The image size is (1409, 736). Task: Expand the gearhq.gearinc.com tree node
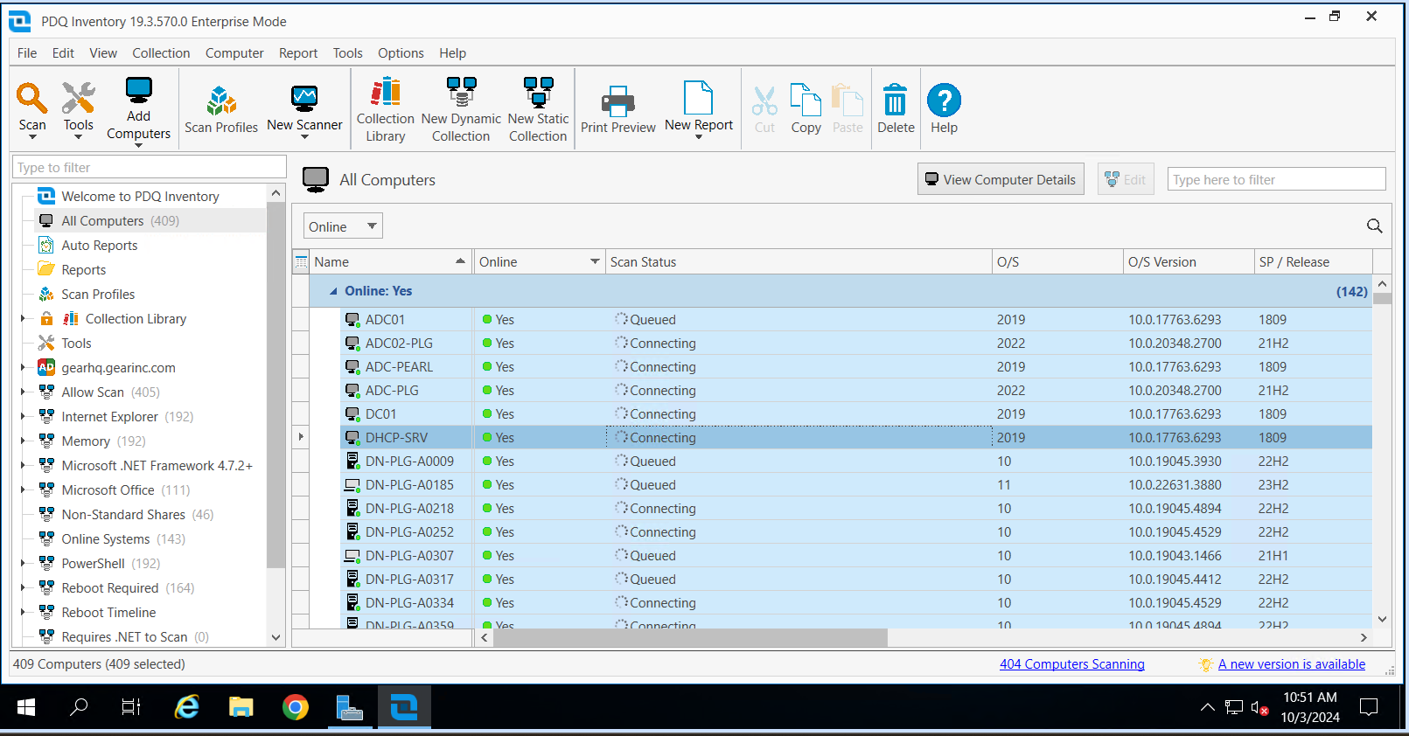pos(23,368)
